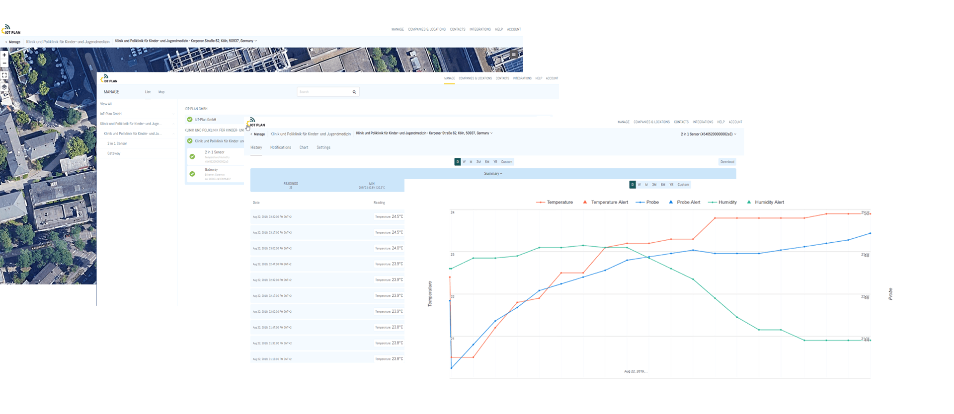954x414 pixels.
Task: Toggle Probe Alert in chart legend
Action: (x=684, y=202)
